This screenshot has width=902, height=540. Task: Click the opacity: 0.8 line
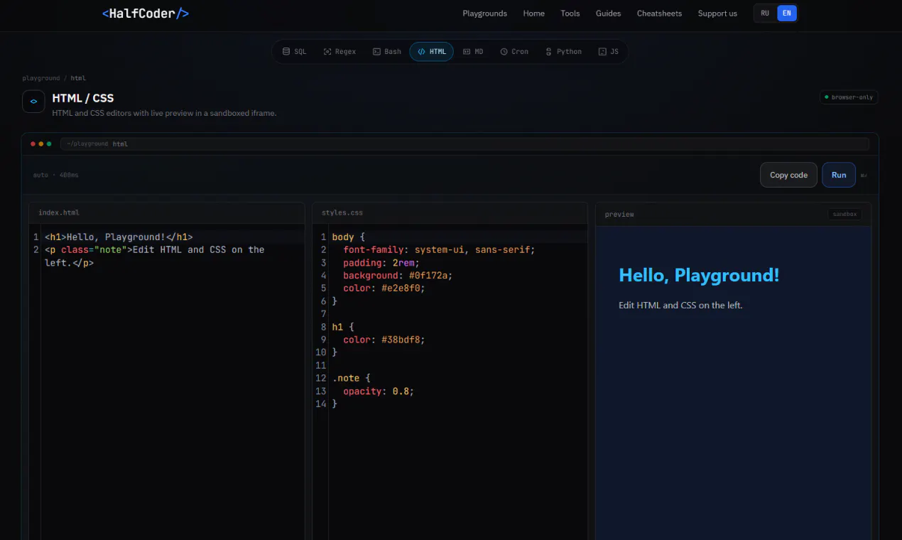[x=379, y=391]
